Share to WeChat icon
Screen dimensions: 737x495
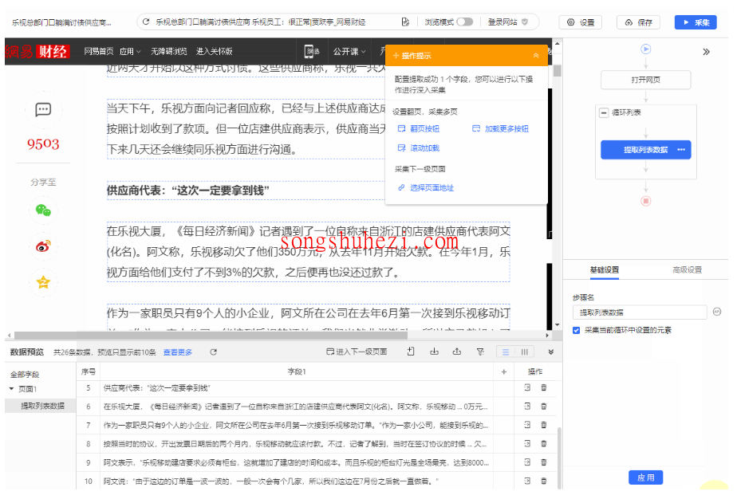[43, 210]
